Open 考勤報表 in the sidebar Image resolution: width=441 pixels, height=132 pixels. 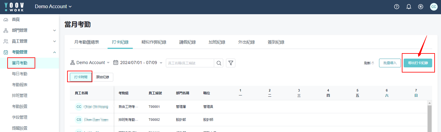click(x=19, y=85)
